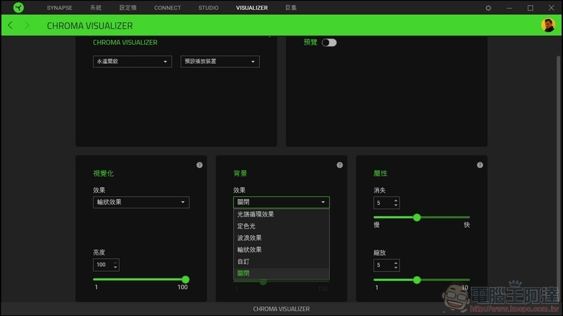Click the 亮度 value input field
Image resolution: width=563 pixels, height=316 pixels.
pos(103,265)
